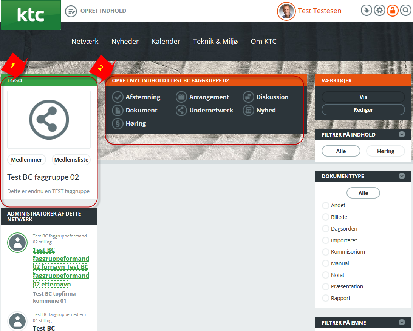The image size is (413, 331).
Task: Create a new Afstemning
Action: click(x=143, y=97)
